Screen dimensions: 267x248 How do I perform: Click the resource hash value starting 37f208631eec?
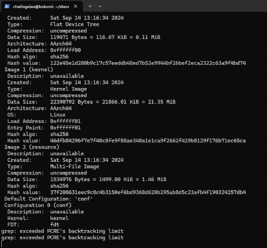[x=148, y=192]
